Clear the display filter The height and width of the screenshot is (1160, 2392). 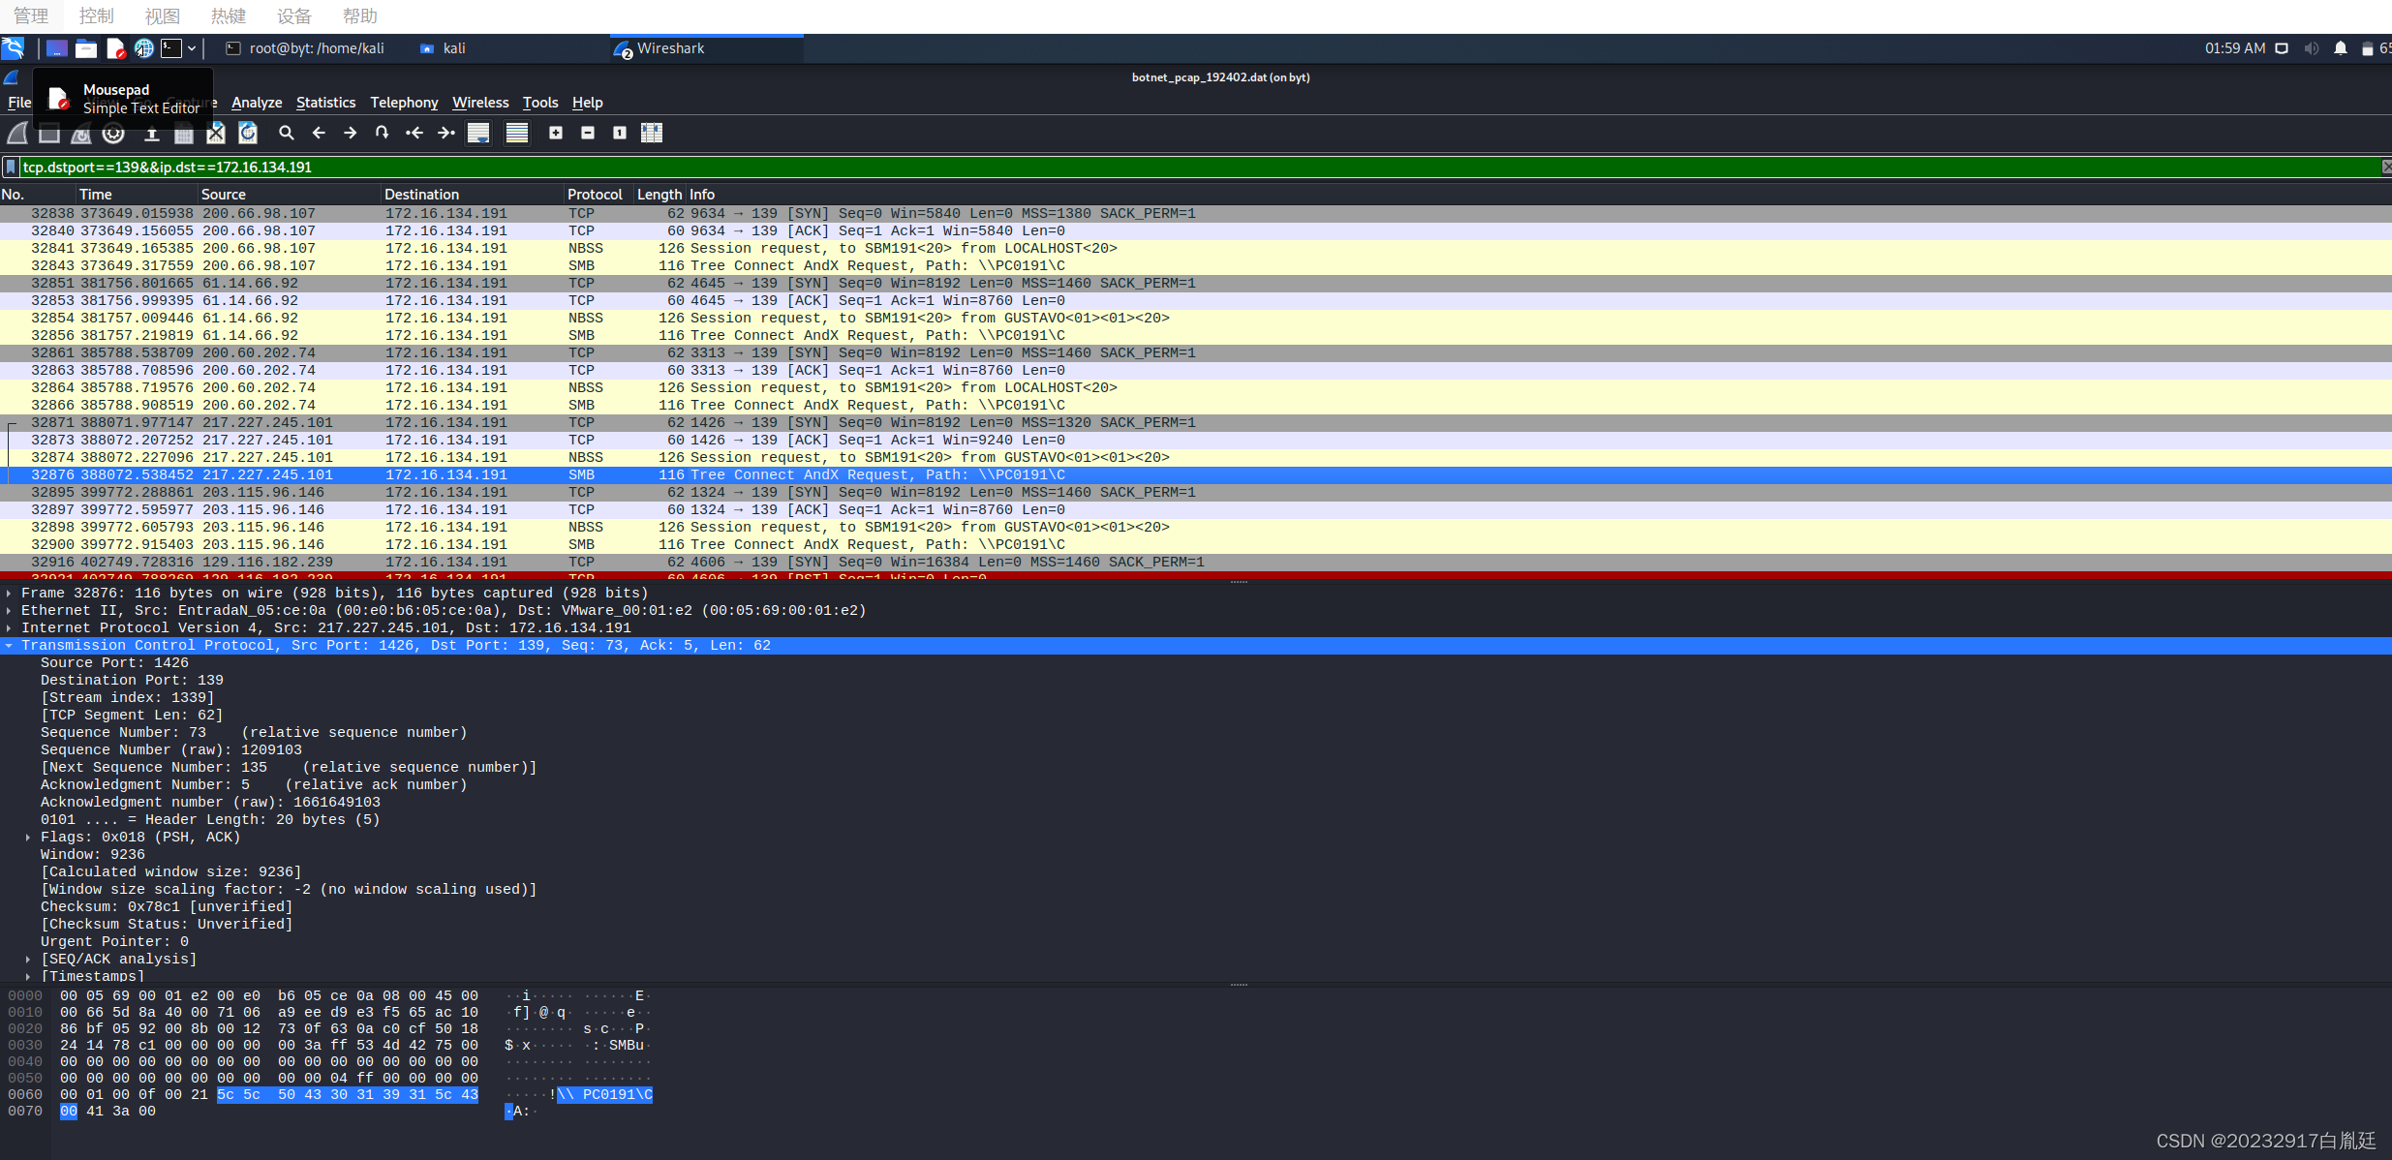[2385, 167]
